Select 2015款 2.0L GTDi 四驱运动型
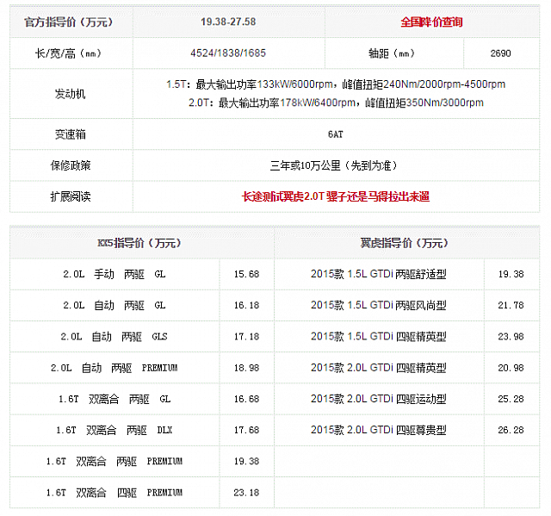Viewport: 551px width, 516px height. pos(379,399)
